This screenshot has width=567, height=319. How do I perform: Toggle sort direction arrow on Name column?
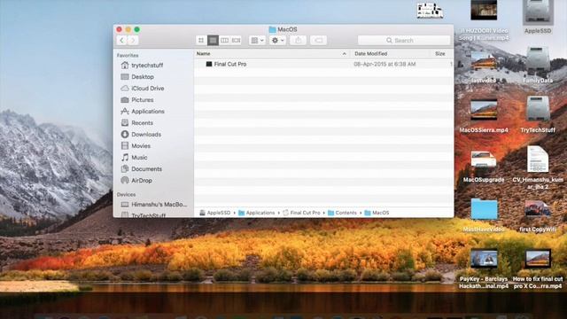pyautogui.click(x=345, y=53)
